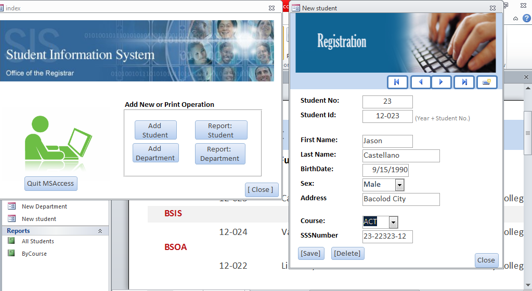Click the Add Student button
Image resolution: width=532 pixels, height=291 pixels.
tap(155, 130)
